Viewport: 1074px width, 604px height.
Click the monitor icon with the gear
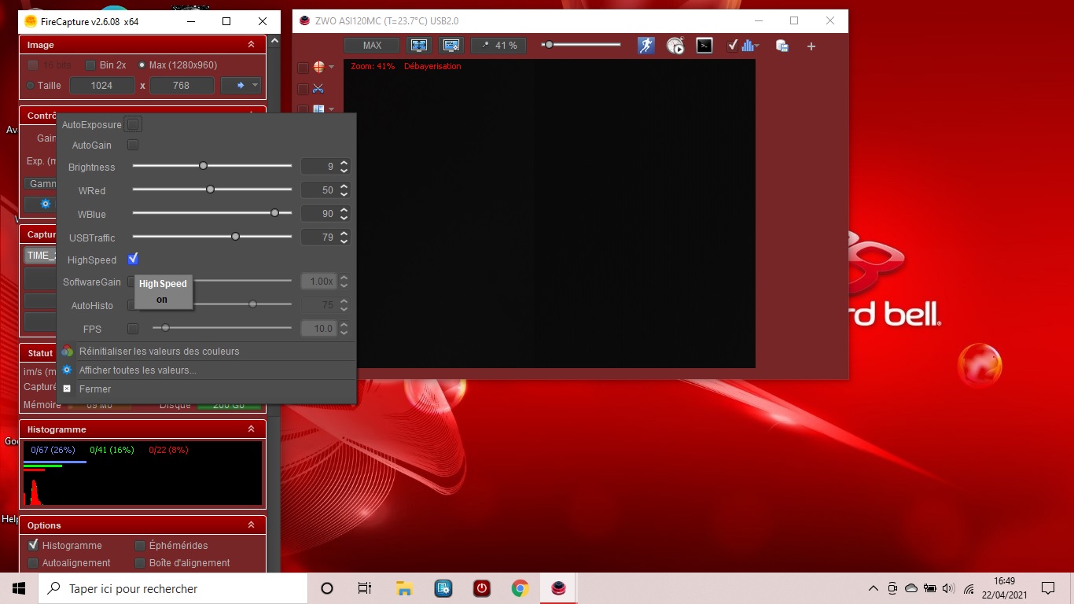(x=451, y=46)
